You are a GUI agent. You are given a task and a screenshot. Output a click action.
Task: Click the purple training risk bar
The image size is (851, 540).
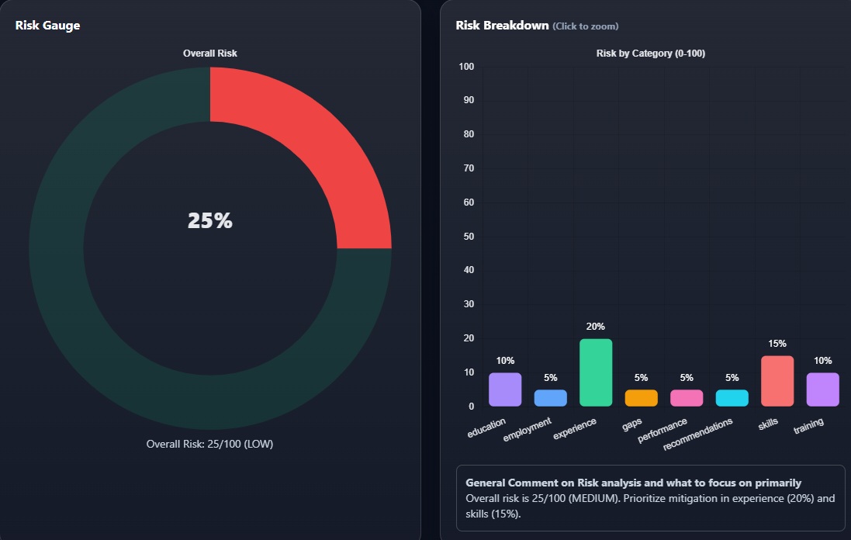823,389
